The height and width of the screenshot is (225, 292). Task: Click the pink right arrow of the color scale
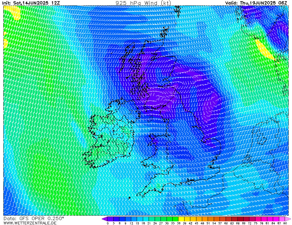coord(288,219)
